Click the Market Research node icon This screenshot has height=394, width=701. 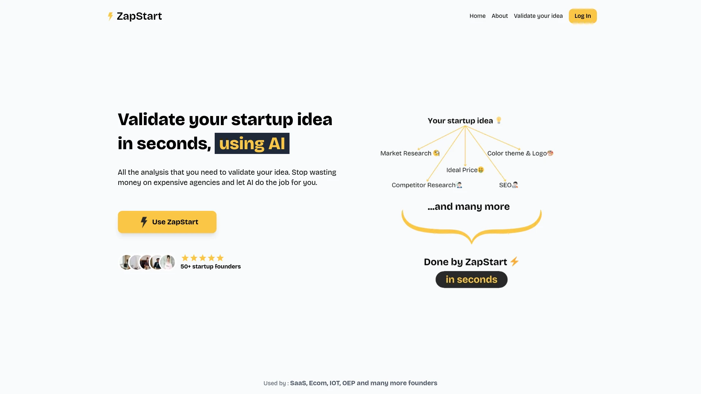[x=437, y=153]
